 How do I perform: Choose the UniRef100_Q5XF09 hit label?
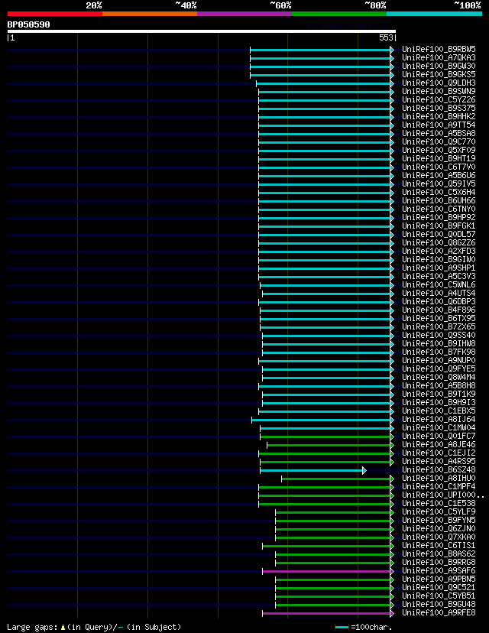coord(439,150)
